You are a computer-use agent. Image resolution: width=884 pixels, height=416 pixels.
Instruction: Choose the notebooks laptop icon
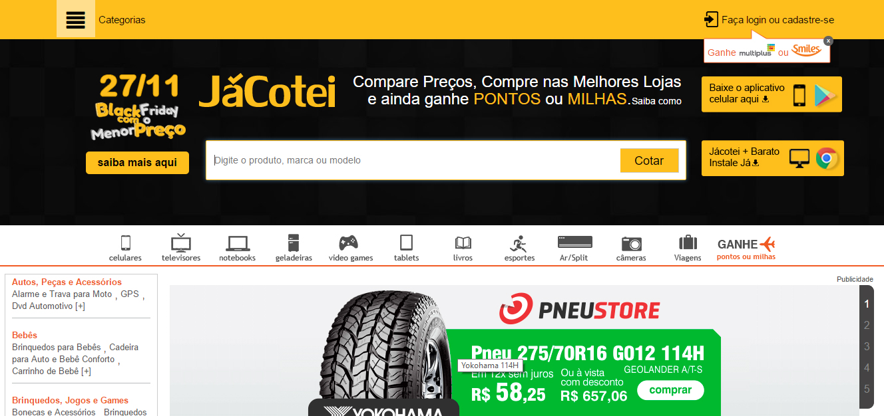238,243
